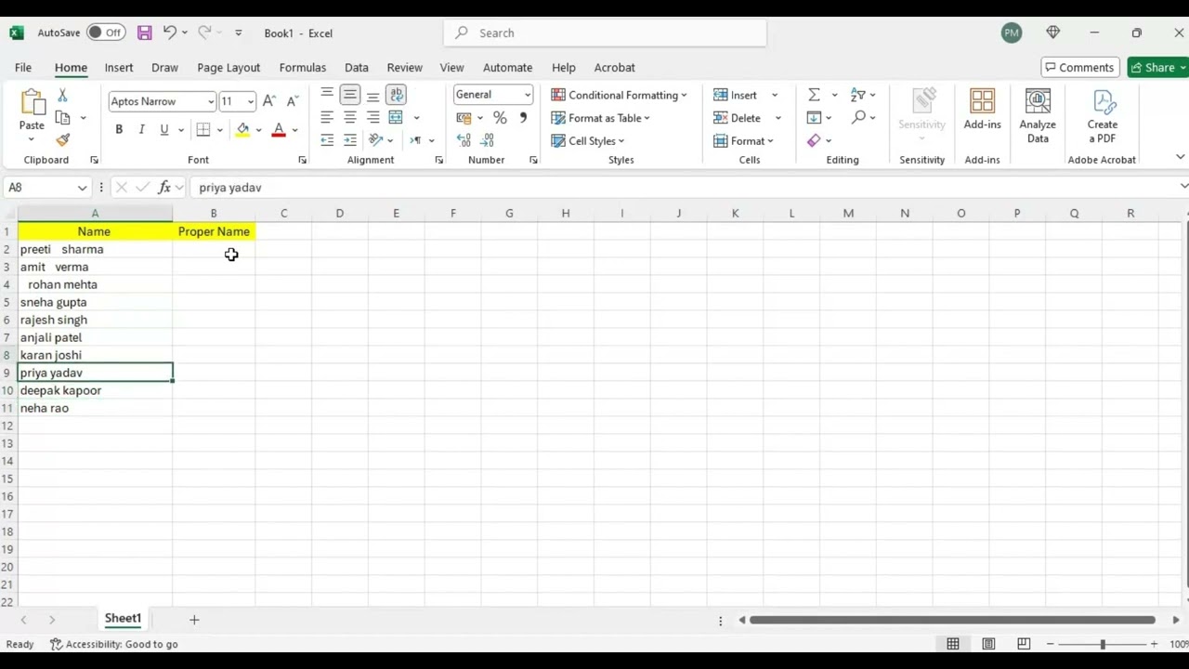Switch to Page Layout view in status bar

pyautogui.click(x=988, y=644)
